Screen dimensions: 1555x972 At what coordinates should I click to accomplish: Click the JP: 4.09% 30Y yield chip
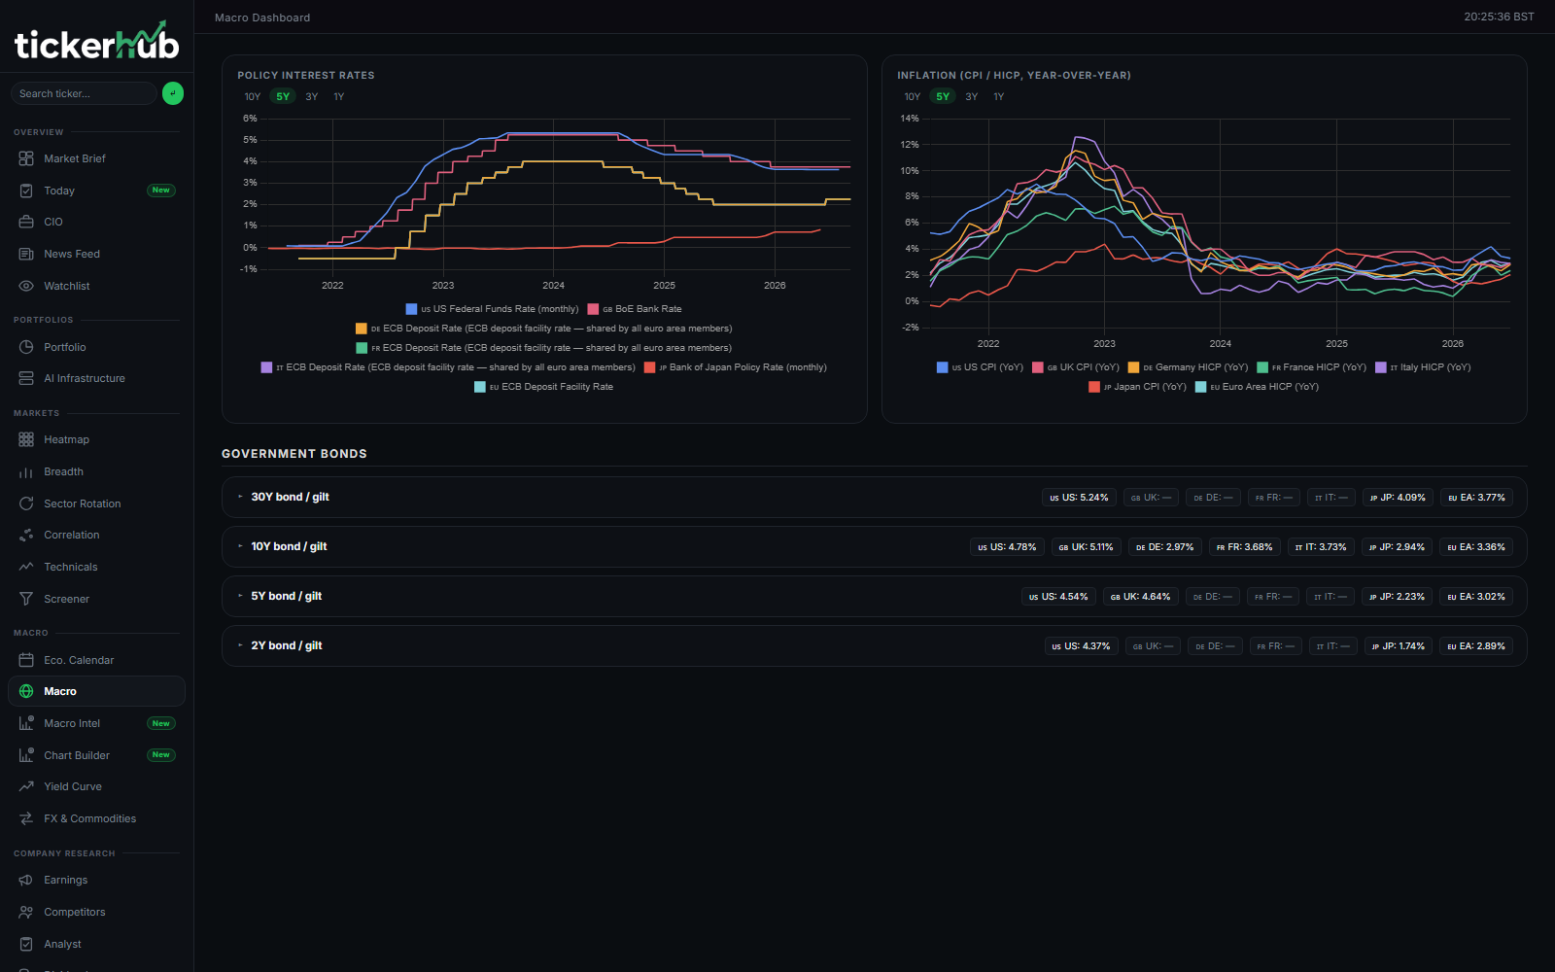(x=1398, y=498)
